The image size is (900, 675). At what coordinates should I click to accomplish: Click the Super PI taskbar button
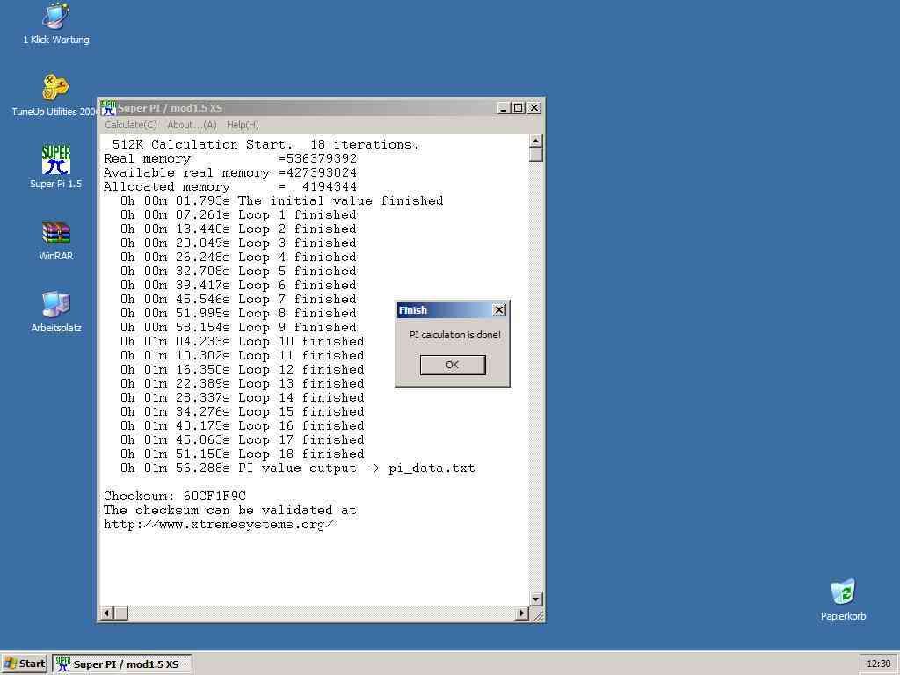pos(121,664)
